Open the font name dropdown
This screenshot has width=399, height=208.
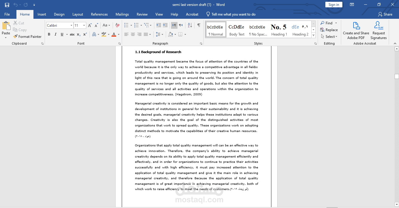point(71,26)
